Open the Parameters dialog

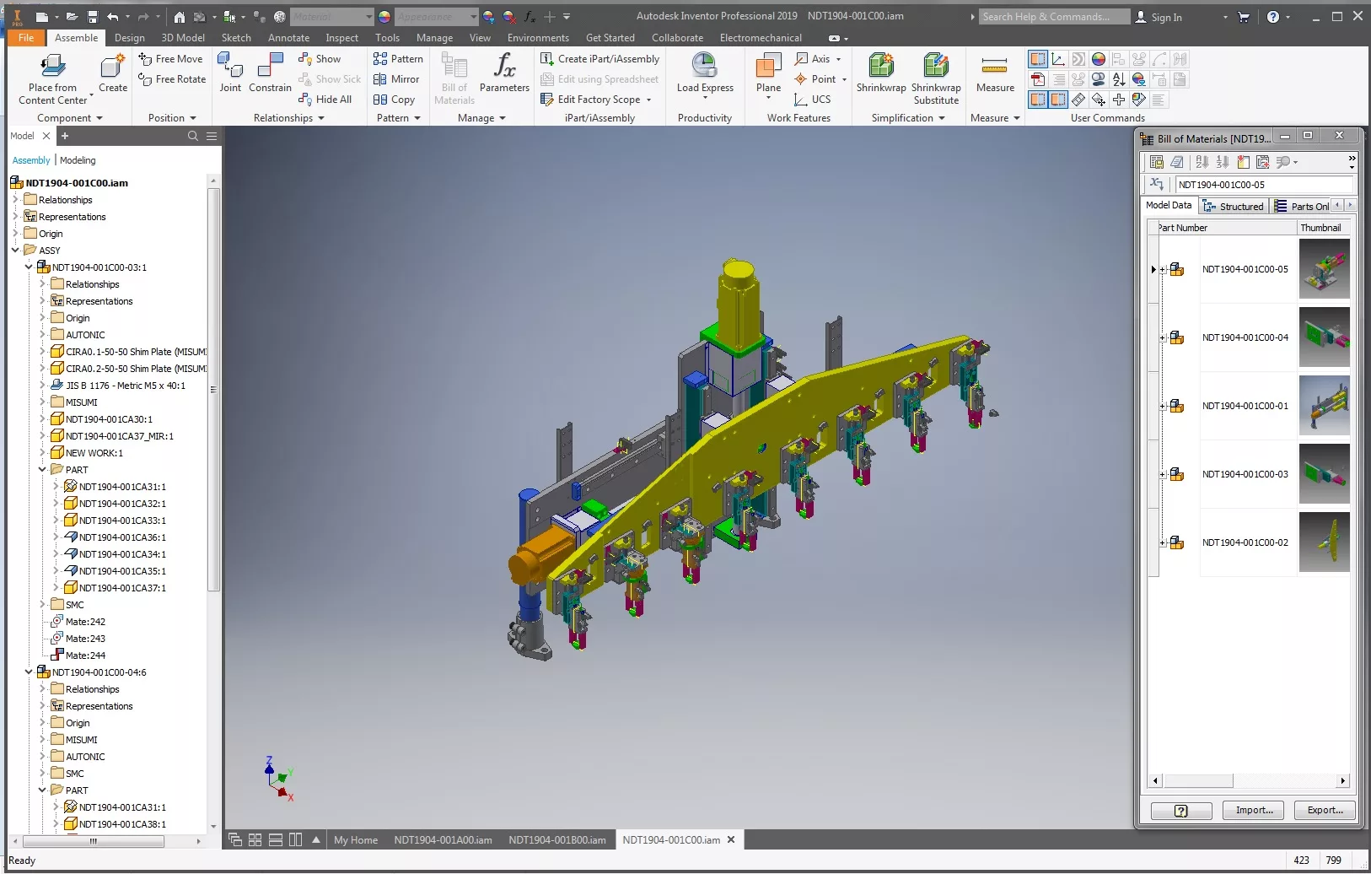504,72
